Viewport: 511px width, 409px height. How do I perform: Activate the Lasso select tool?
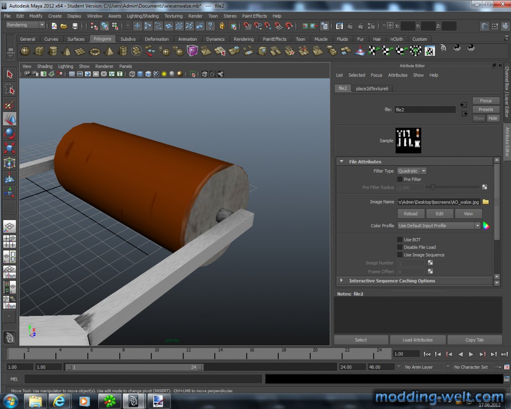(10, 89)
